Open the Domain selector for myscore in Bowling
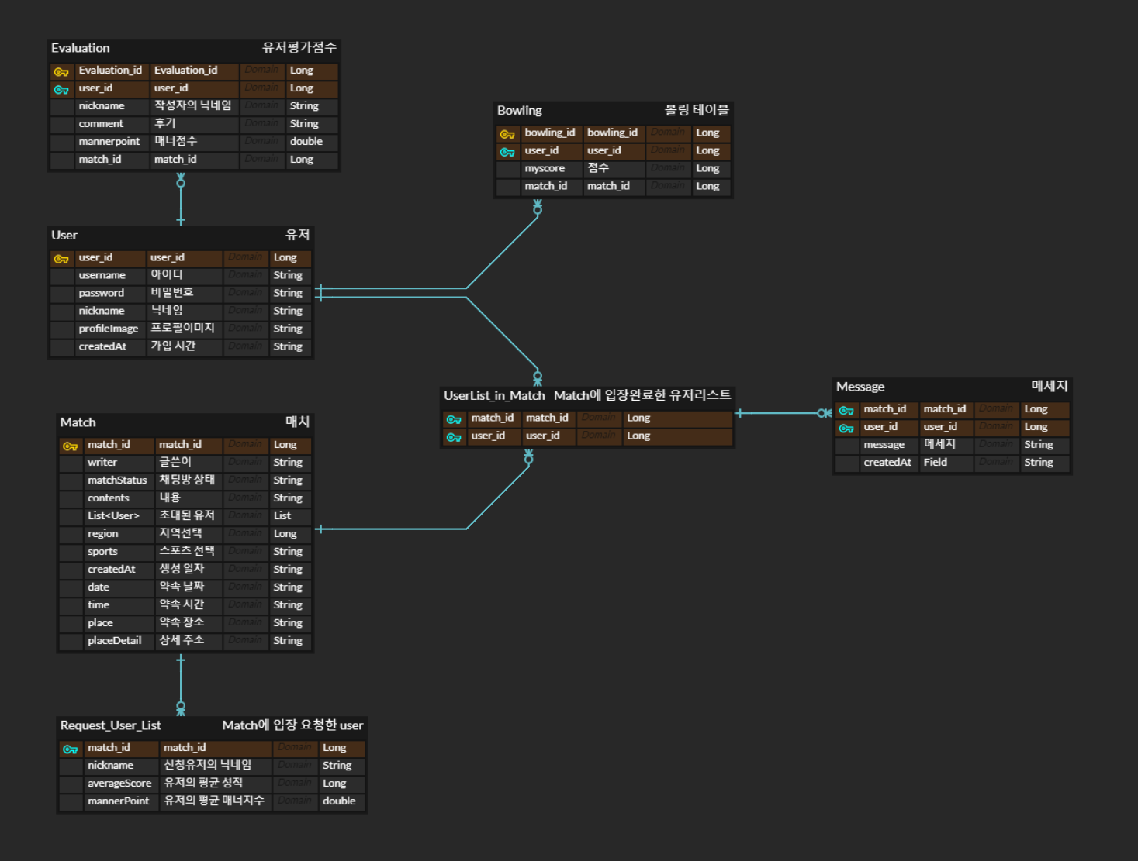Screen dimensions: 1138x861 (668, 168)
